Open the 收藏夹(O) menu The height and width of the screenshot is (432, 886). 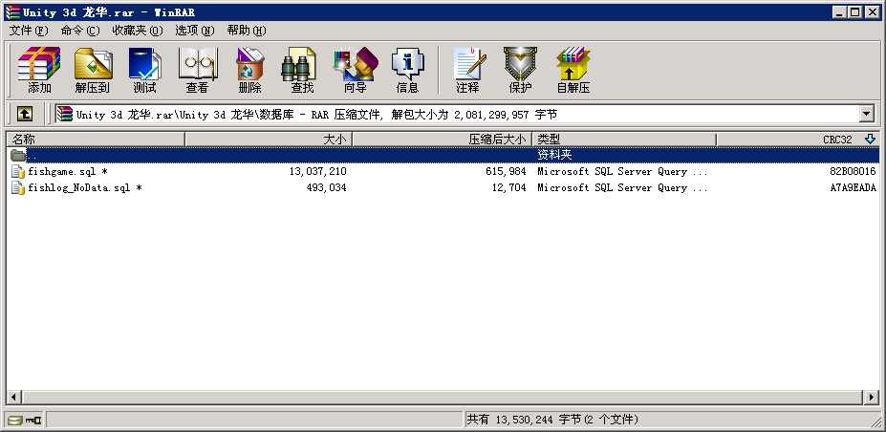(x=138, y=31)
